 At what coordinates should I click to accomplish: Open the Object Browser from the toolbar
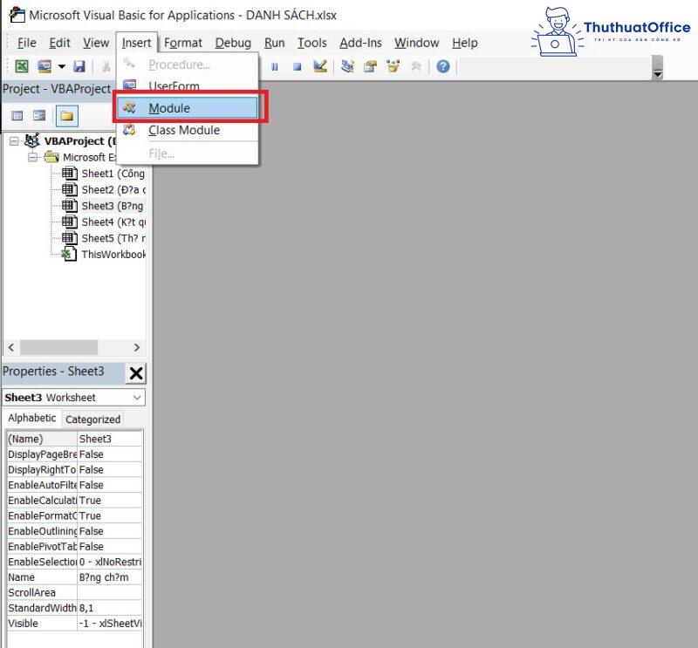pyautogui.click(x=393, y=65)
